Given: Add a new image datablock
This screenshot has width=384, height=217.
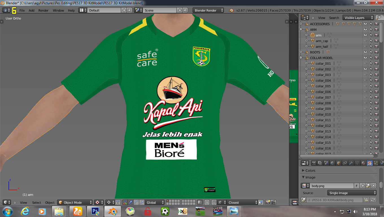Looking at the screenshot, I should [363, 186].
